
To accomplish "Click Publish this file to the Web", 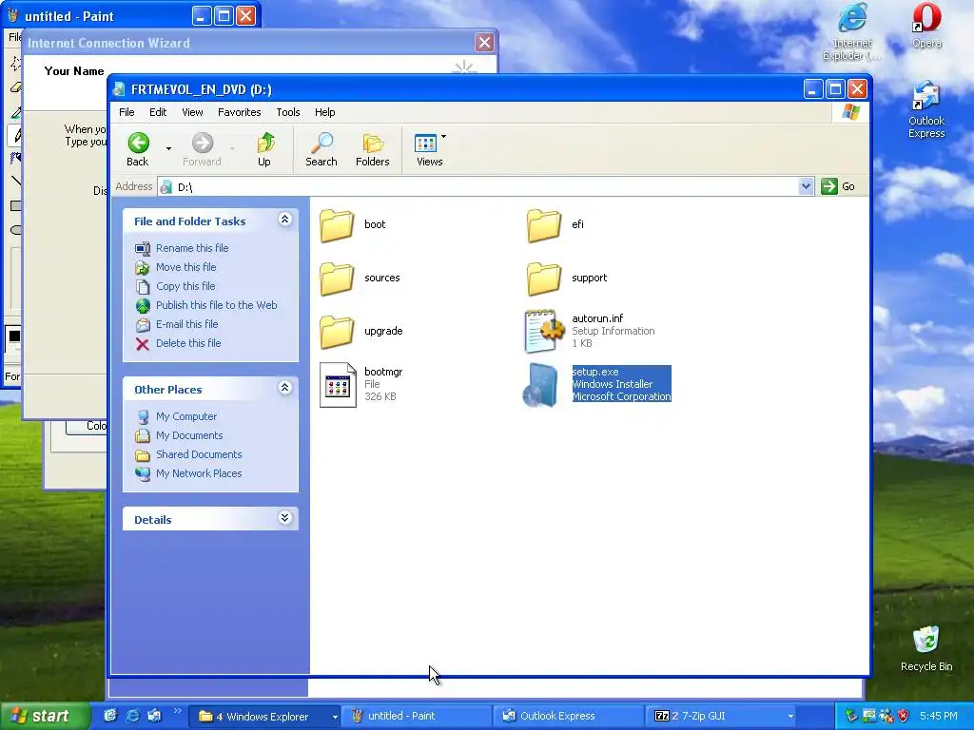I will pyautogui.click(x=216, y=305).
